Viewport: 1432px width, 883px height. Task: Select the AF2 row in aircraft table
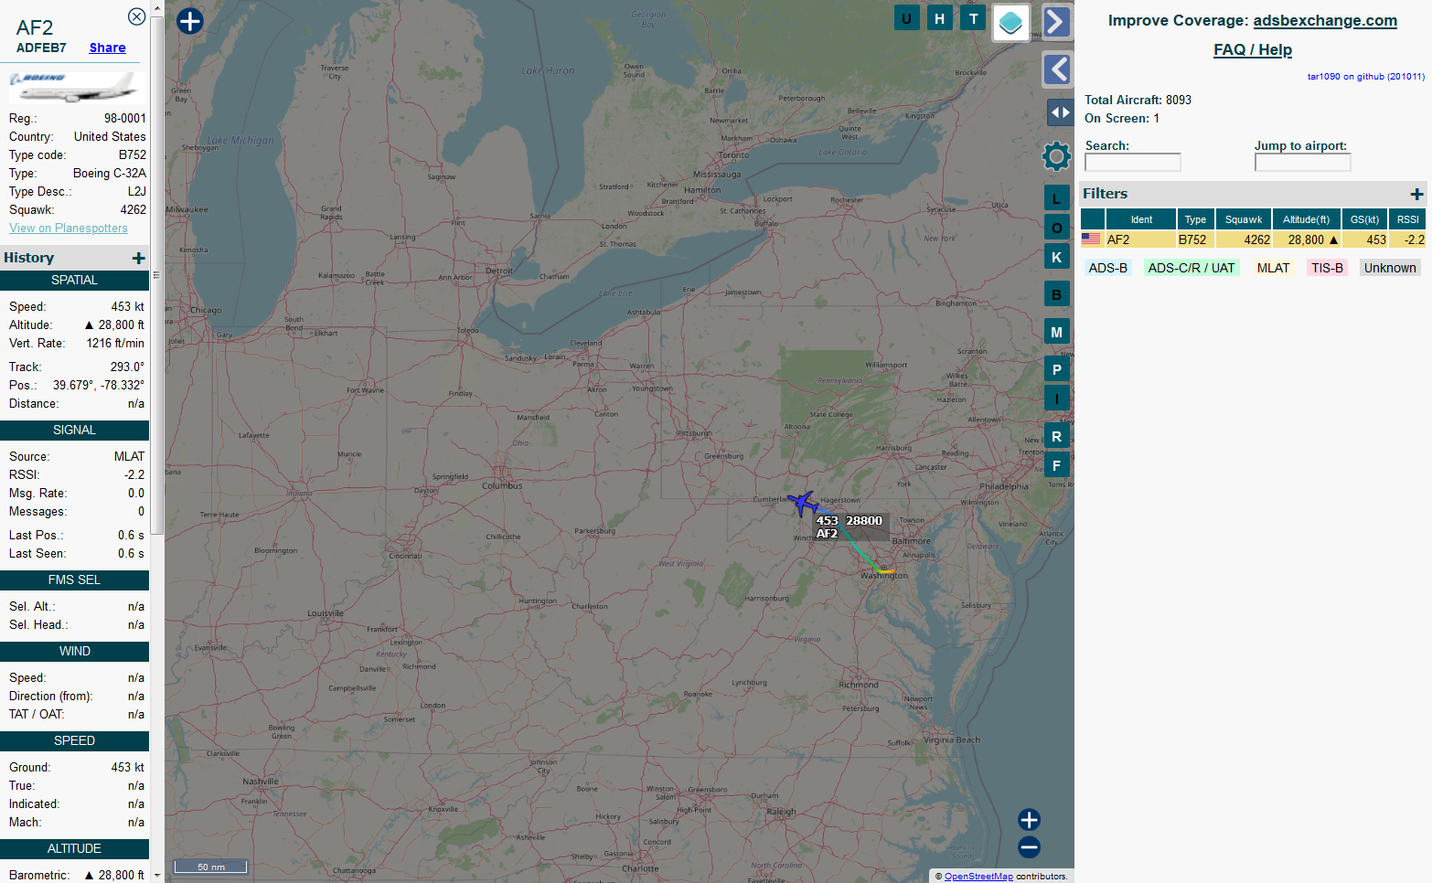(1253, 239)
